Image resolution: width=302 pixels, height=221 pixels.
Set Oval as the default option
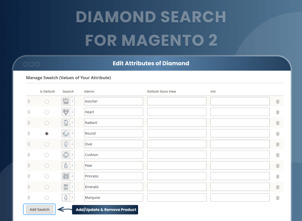47,144
